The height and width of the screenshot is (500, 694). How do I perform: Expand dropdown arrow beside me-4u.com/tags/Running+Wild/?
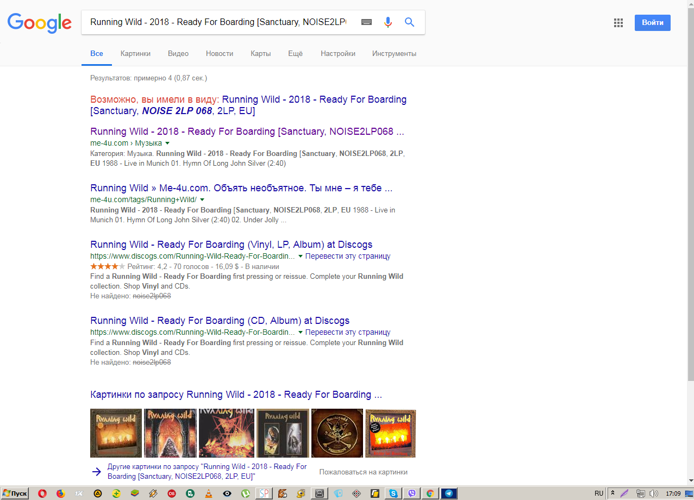pyautogui.click(x=202, y=200)
